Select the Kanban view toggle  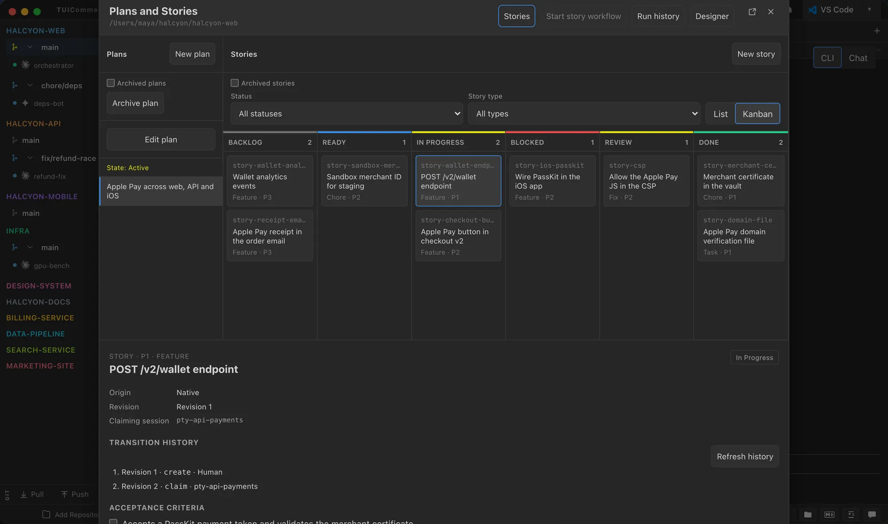[x=757, y=114]
